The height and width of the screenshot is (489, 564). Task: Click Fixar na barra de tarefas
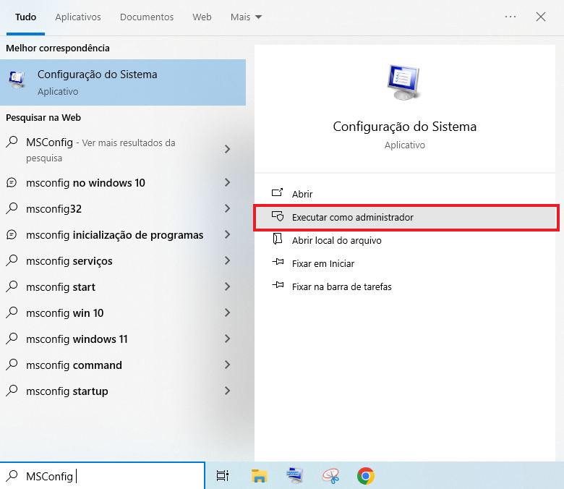click(x=405, y=286)
